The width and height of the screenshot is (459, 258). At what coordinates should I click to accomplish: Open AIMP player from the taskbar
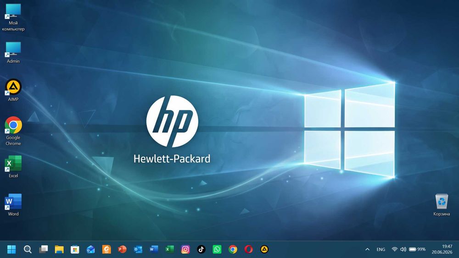point(264,249)
